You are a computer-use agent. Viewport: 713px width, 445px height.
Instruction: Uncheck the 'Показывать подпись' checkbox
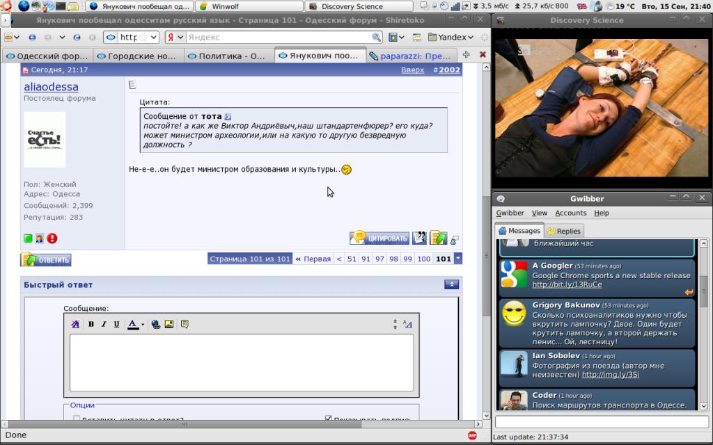tap(329, 418)
